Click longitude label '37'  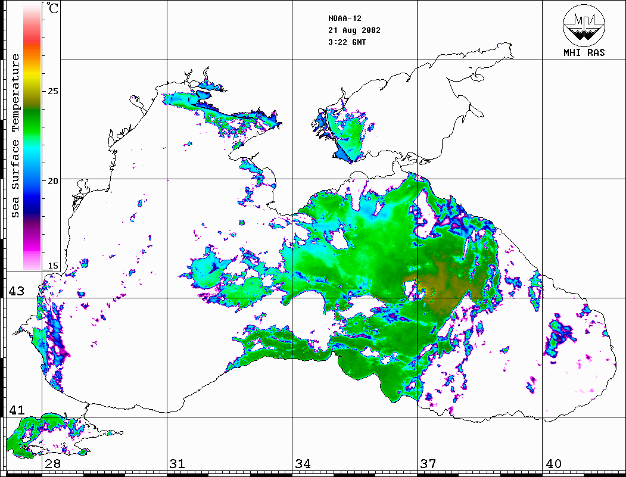point(428,464)
